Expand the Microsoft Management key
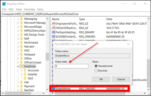This screenshot has width=151, height=96. coord(18,23)
